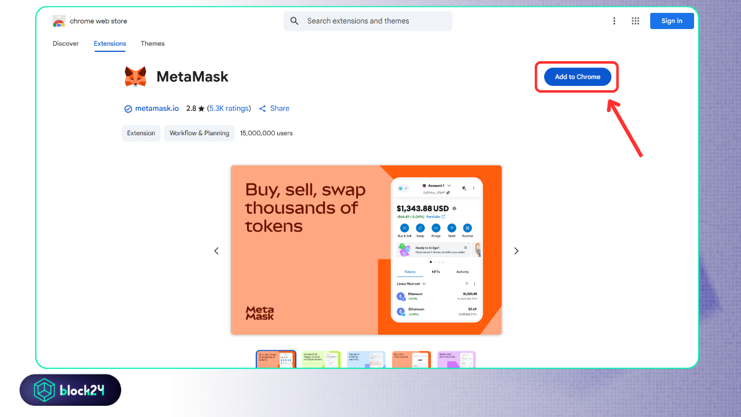The image size is (741, 417).
Task: Click the Chrome Web Store rainbow logo
Action: click(59, 21)
